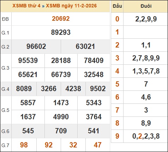Click the orange G.7 number 47
The image size is (168, 152).
pyautogui.click(x=98, y=145)
